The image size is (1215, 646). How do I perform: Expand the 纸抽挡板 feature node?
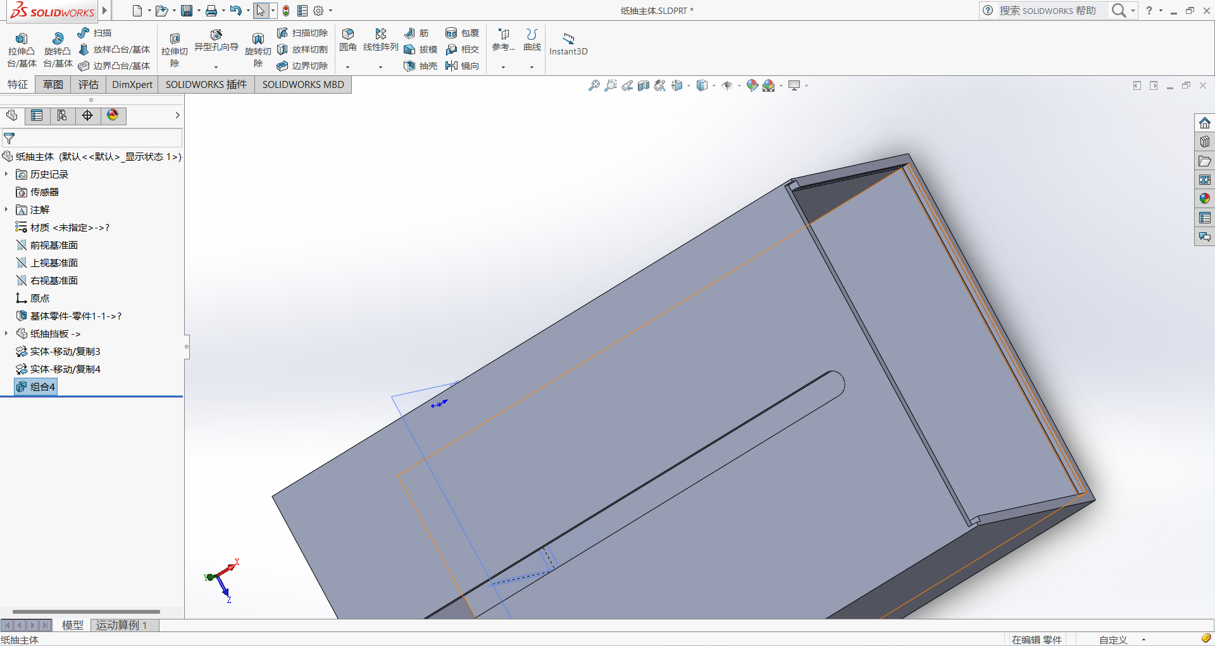click(x=6, y=333)
